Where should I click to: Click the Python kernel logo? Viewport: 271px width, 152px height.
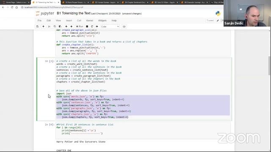pos(218,14)
